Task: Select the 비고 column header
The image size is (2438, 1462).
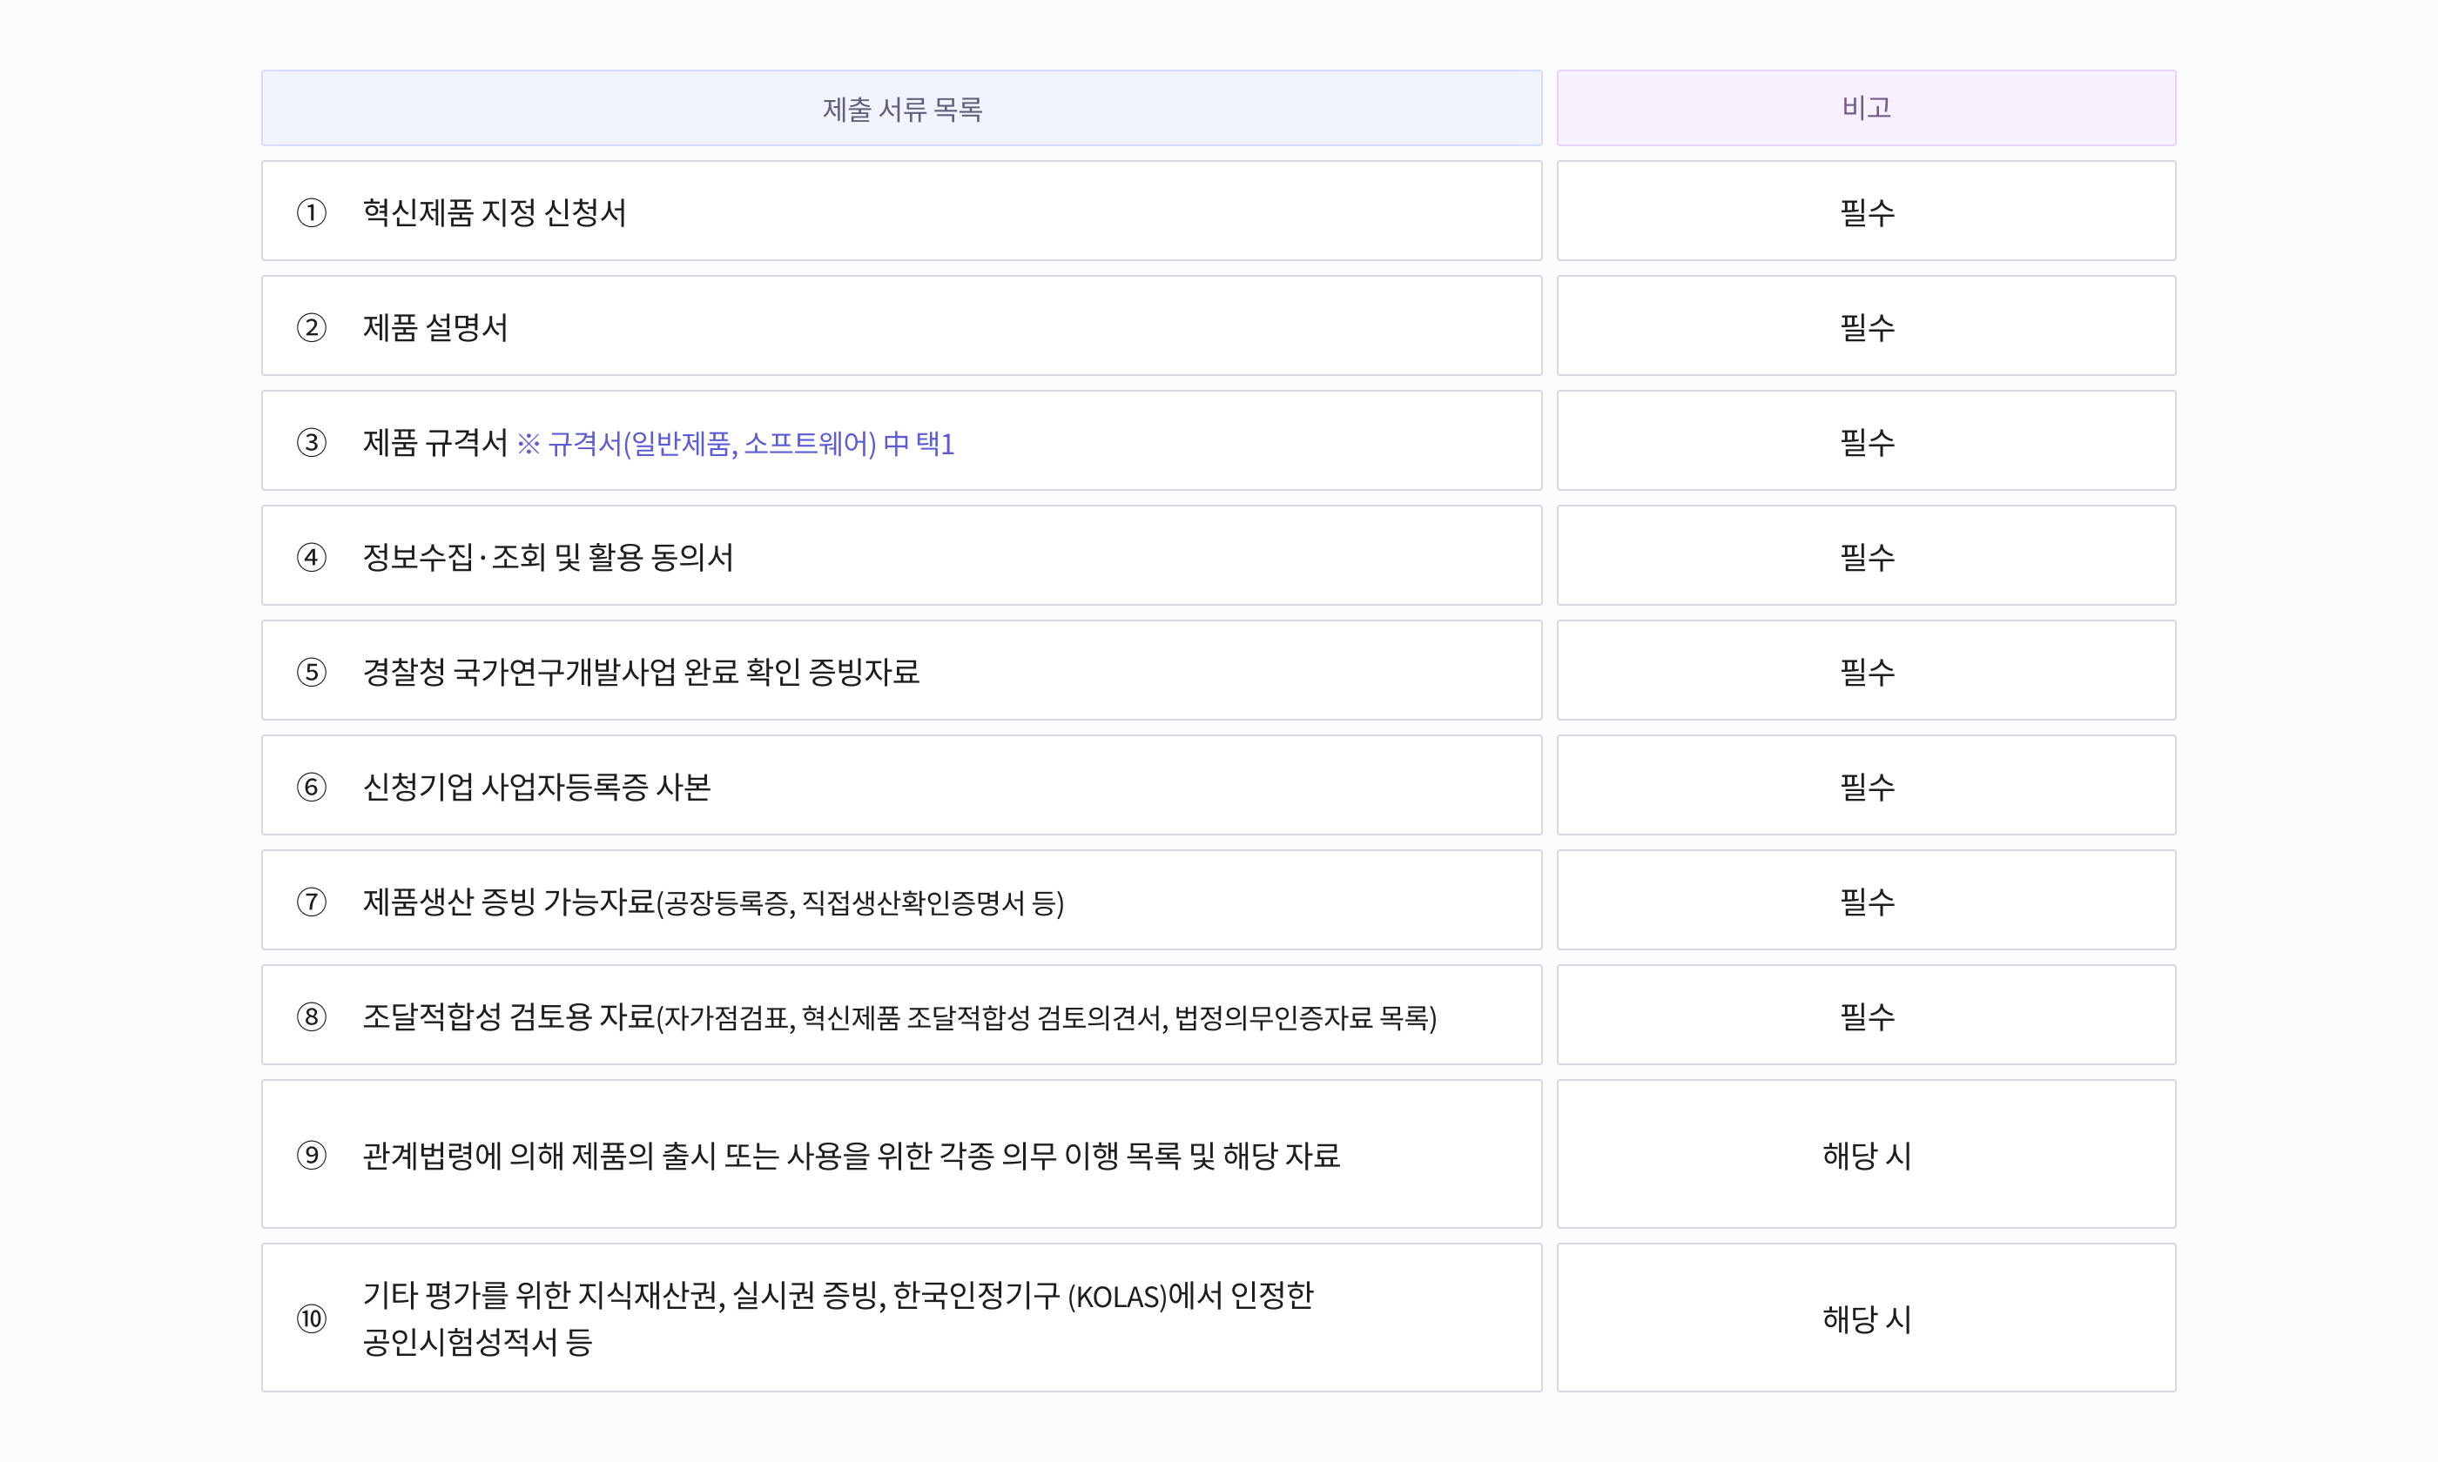Action: click(1867, 109)
